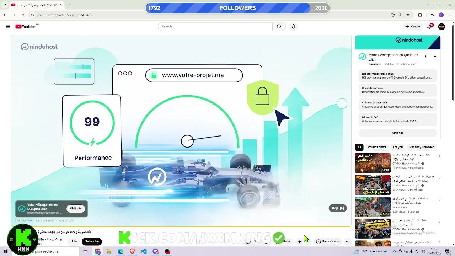
Task: Select the All filter chip
Action: pos(359,147)
